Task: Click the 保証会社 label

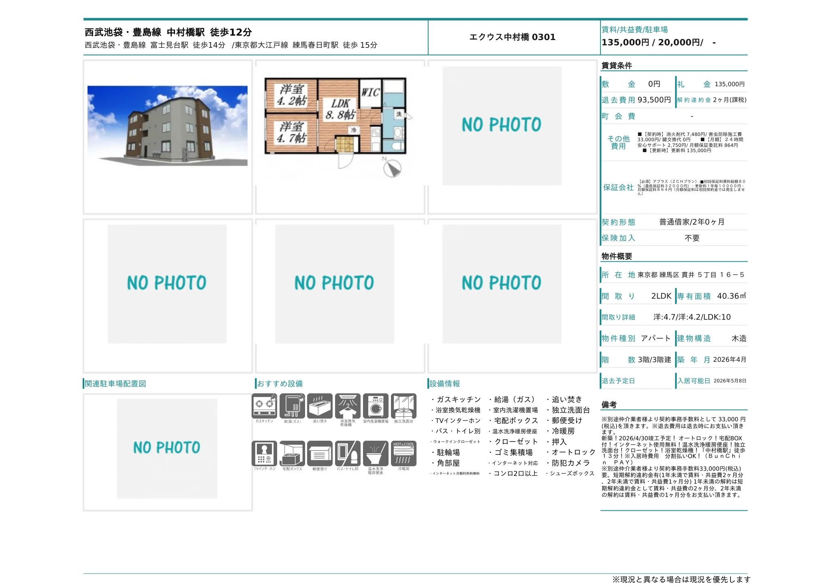Action: click(x=618, y=187)
